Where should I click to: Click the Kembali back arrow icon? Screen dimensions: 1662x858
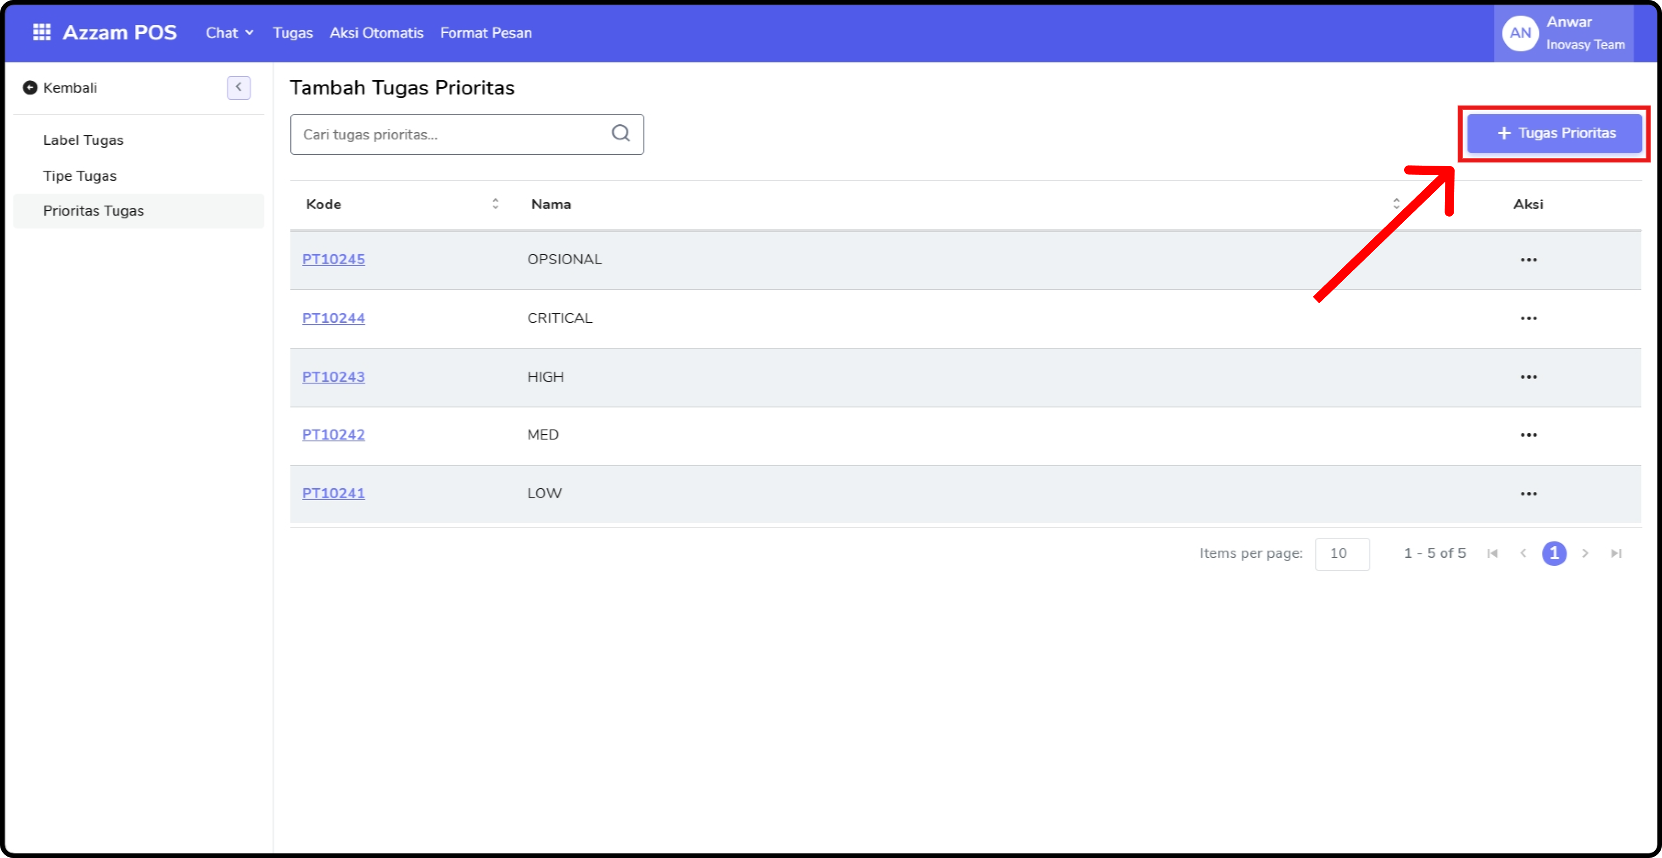pyautogui.click(x=30, y=88)
